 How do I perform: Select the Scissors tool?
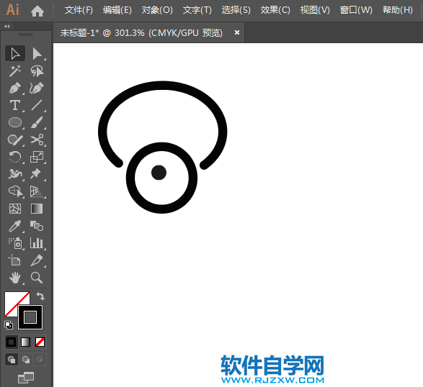click(x=37, y=140)
